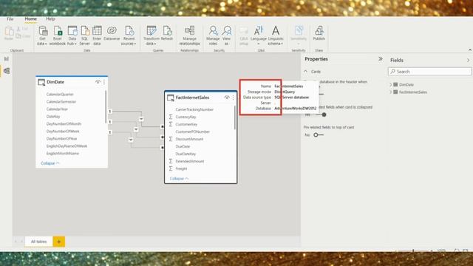The width and height of the screenshot is (473, 266).
Task: Select CalendarQuarter field in DimDate
Action: 60,95
